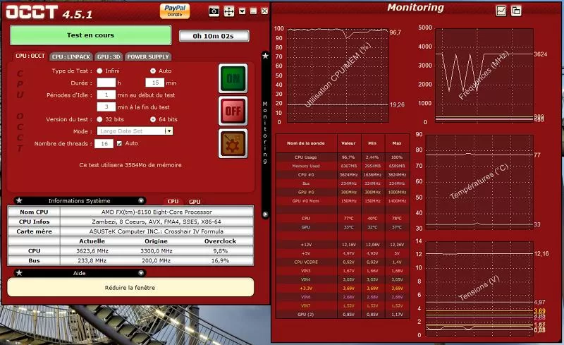564x345 pixels.
Task: Switch to the CPU : OCCT tab
Action: pyautogui.click(x=30, y=56)
